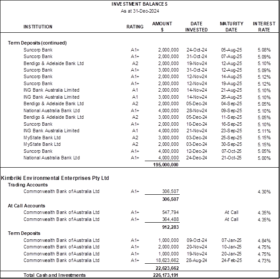Click maturity date 04-Sep-25
The height and width of the screenshot is (279, 280).
pyautogui.click(x=232, y=103)
